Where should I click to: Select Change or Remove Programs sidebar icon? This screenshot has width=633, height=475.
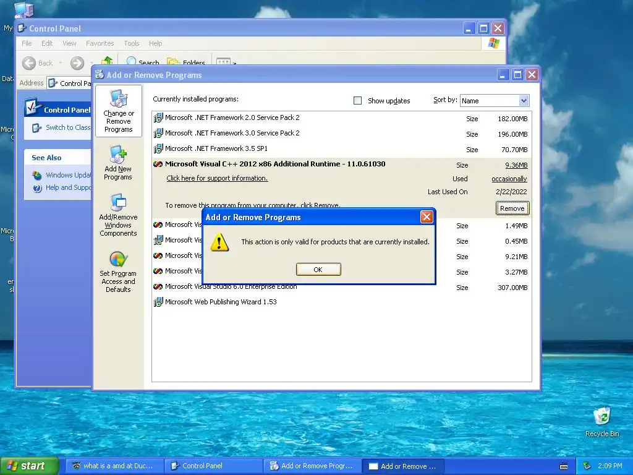[118, 111]
